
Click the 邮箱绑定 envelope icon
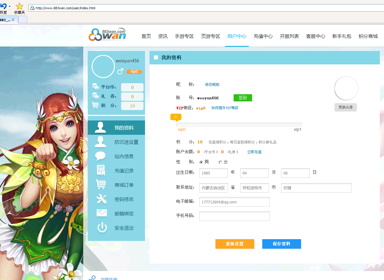(102, 213)
